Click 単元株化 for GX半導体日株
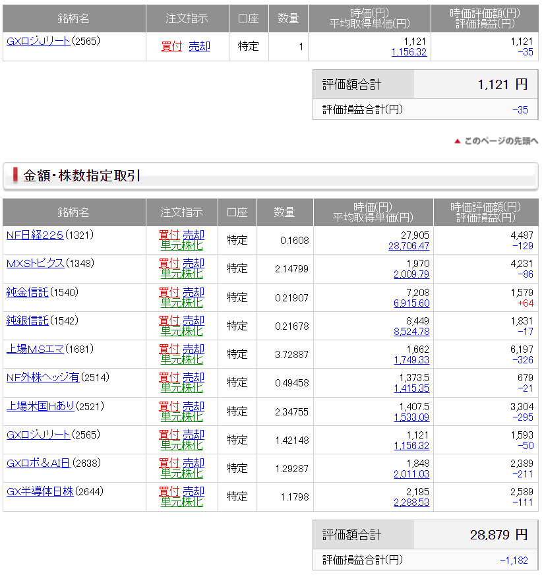 (x=182, y=502)
